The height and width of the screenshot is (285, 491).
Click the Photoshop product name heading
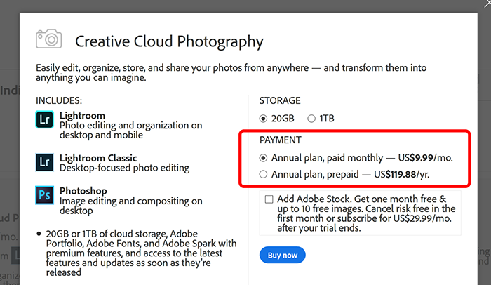(83, 191)
